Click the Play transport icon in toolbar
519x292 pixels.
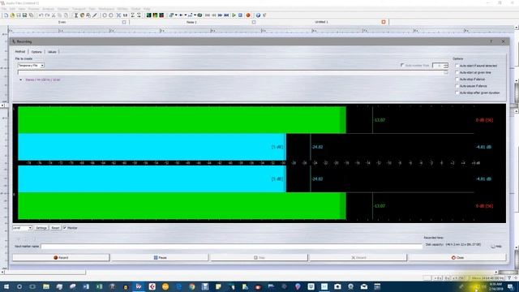[x=234, y=15]
